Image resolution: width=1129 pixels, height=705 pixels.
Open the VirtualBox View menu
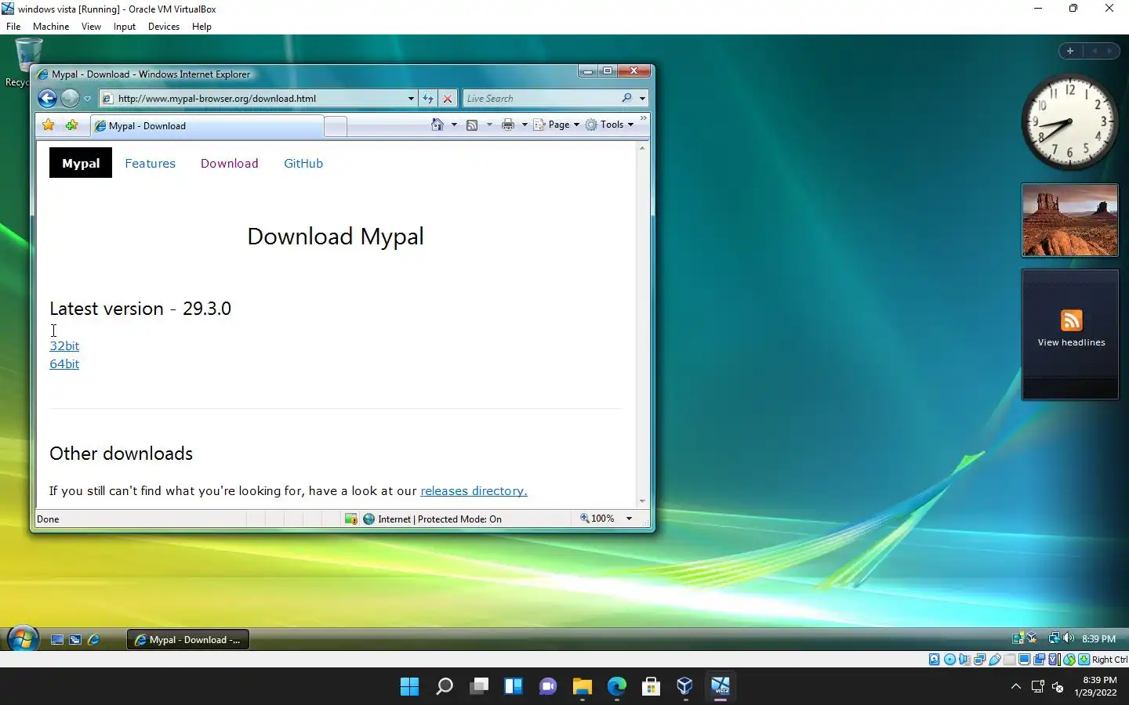(x=91, y=26)
